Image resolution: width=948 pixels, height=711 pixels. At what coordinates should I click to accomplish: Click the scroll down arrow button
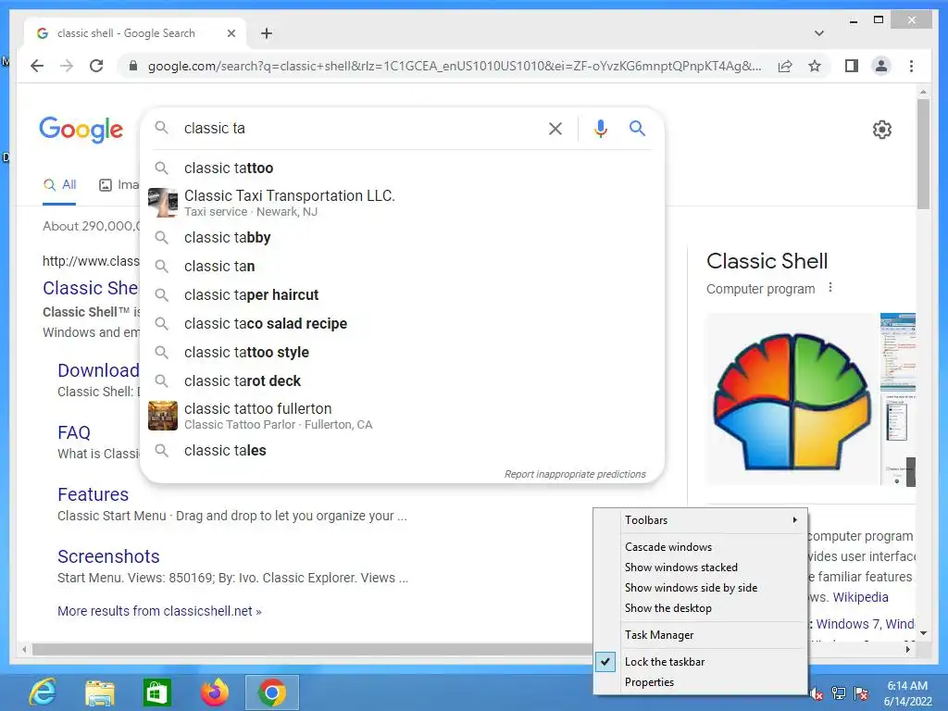click(923, 633)
